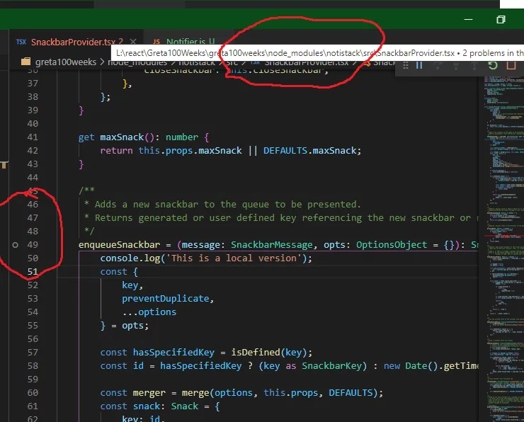Click the debug Step Out icon
Screen dimensions: 524x422
pos(474,65)
